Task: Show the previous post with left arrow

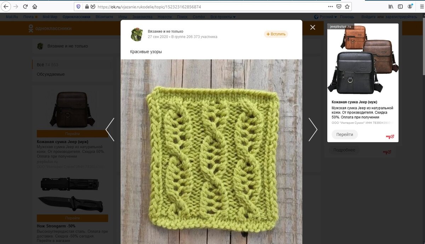Action: 110,129
